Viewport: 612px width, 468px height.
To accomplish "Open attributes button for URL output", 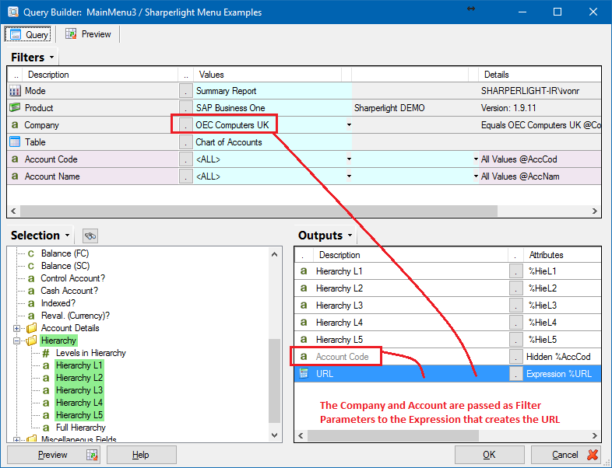I will click(516, 374).
